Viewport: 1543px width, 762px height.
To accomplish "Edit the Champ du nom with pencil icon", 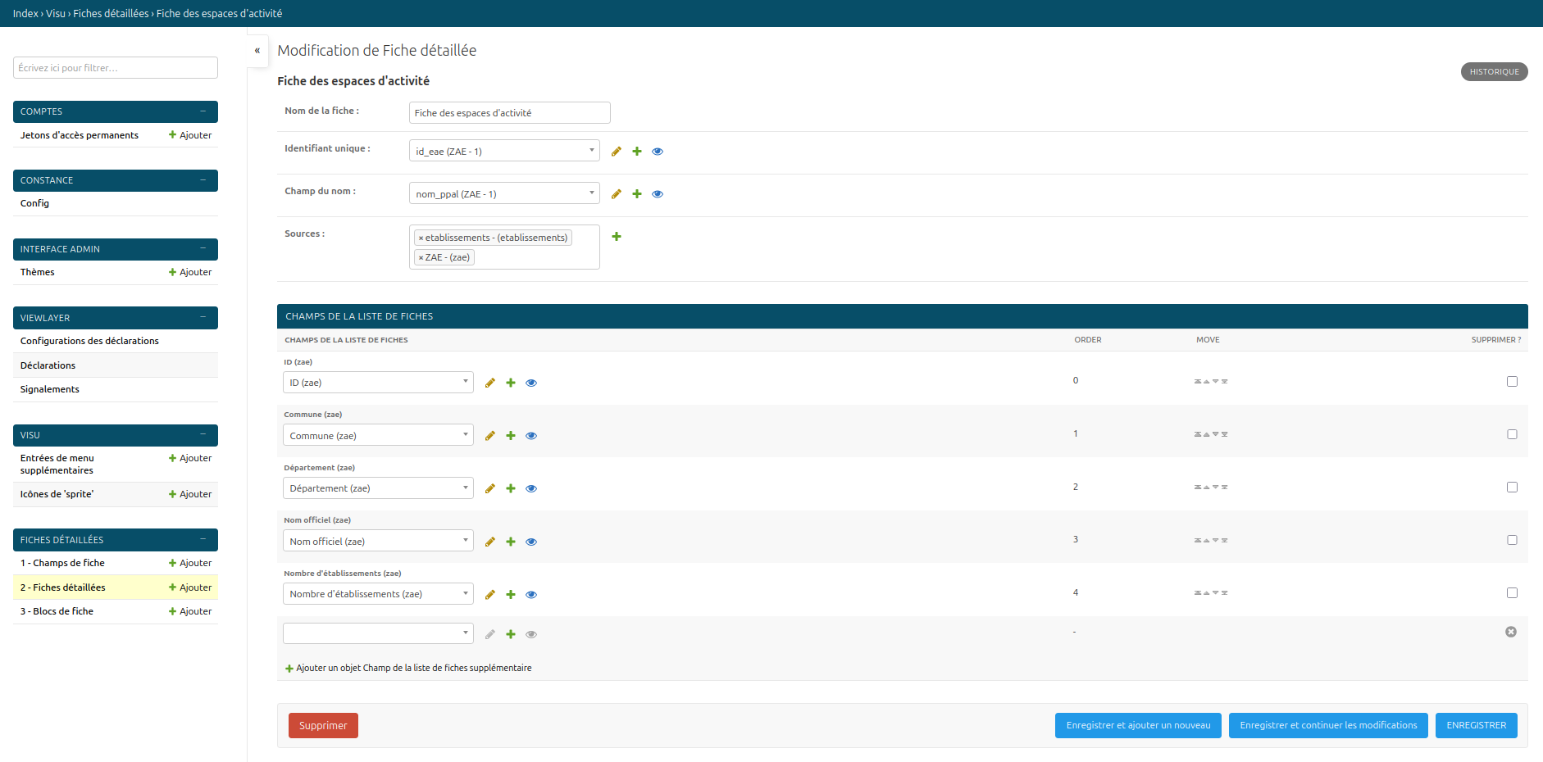I will (x=617, y=194).
